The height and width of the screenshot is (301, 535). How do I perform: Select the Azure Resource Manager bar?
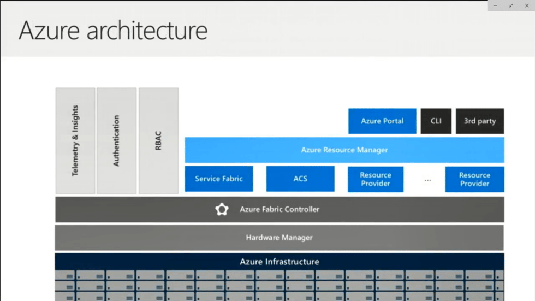pos(344,150)
